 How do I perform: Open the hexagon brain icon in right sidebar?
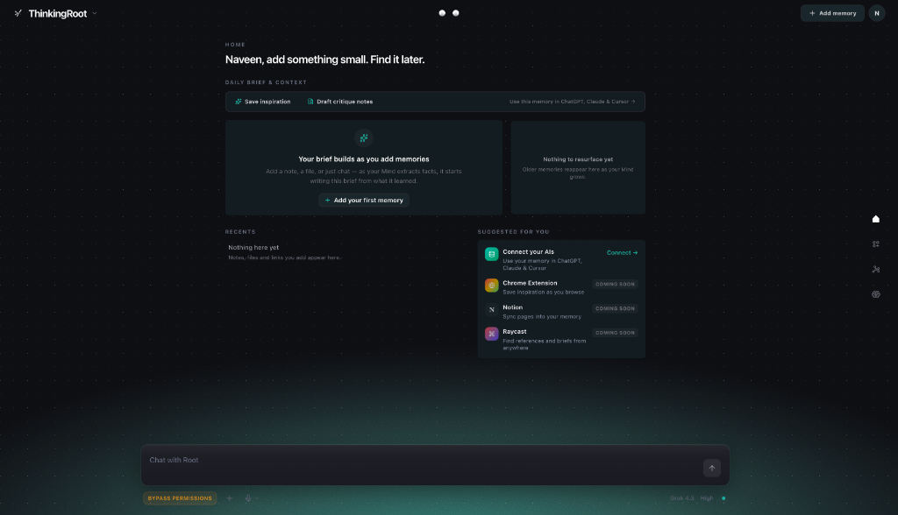(876, 294)
